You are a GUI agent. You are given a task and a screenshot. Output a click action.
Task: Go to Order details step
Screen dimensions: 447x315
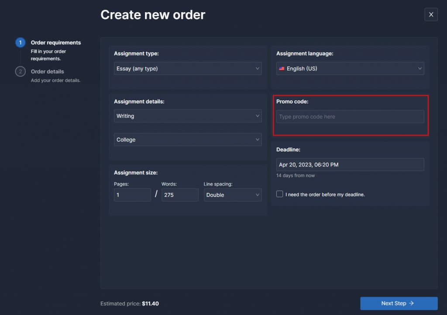pyautogui.click(x=47, y=72)
